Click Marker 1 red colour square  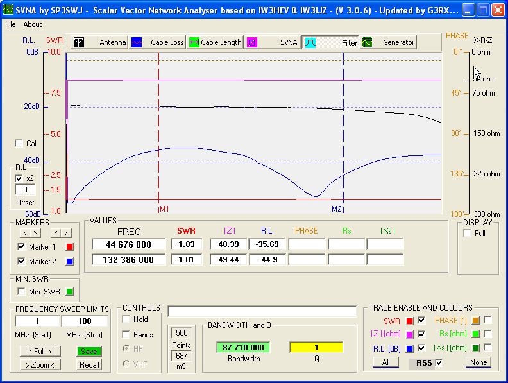[x=70, y=247]
